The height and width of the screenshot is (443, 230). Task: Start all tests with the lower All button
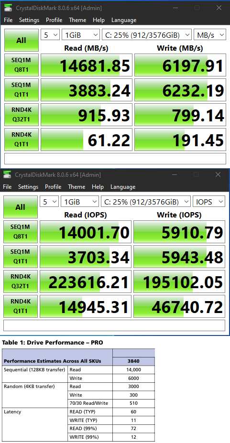21,207
